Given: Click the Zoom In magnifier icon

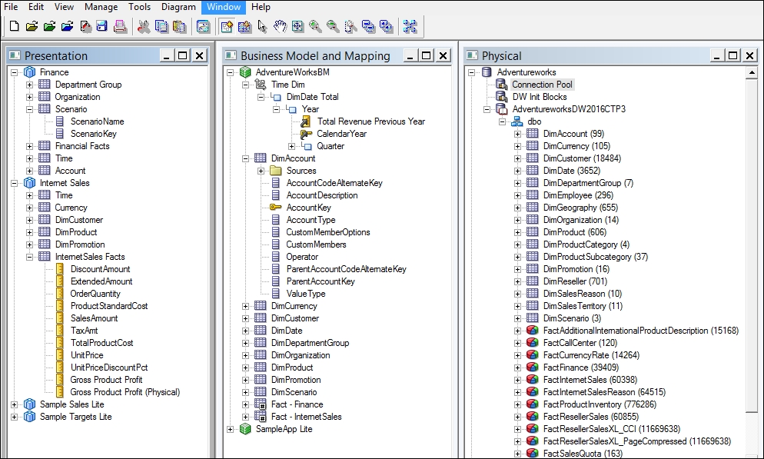Looking at the screenshot, I should (x=315, y=26).
